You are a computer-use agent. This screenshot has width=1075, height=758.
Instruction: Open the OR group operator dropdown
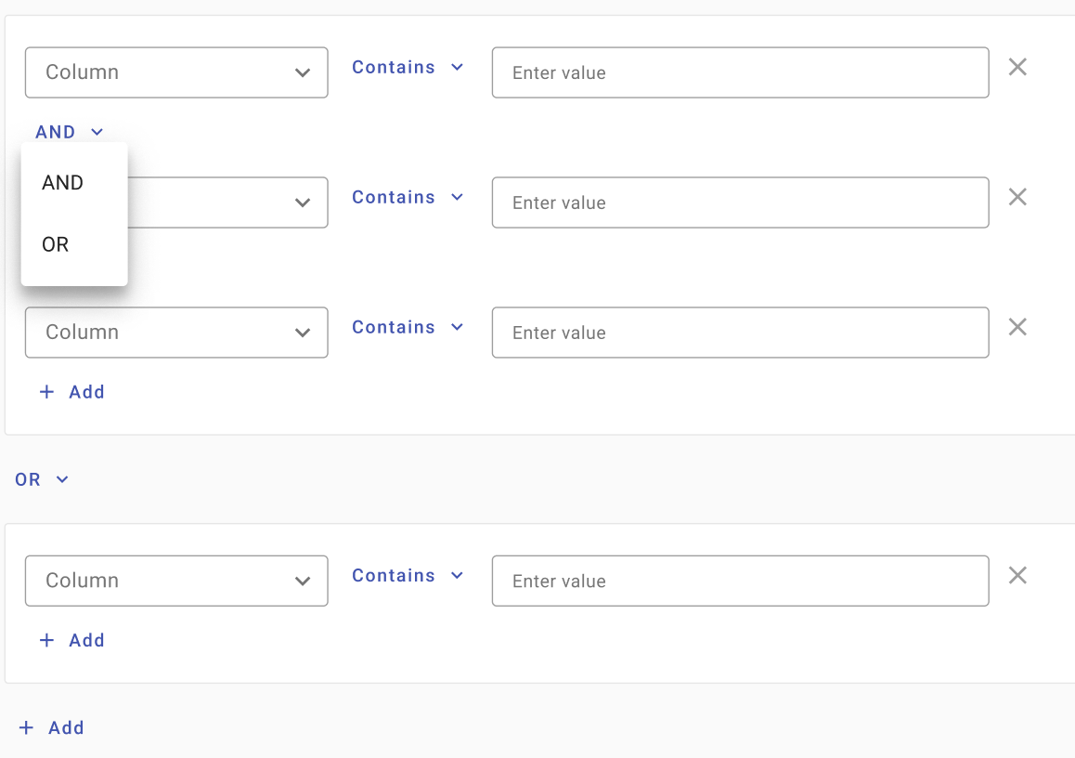[42, 479]
